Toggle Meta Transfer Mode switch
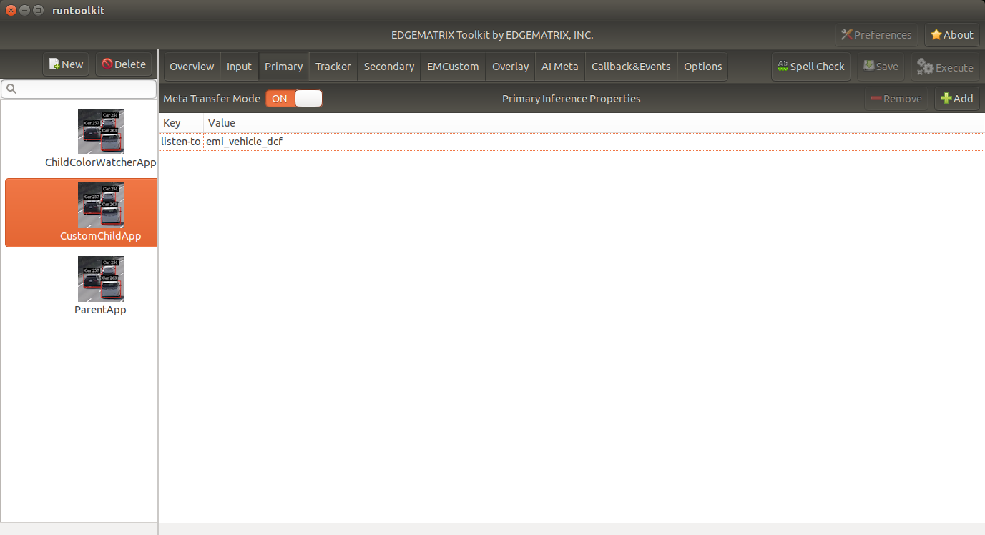985x535 pixels. 294,99
